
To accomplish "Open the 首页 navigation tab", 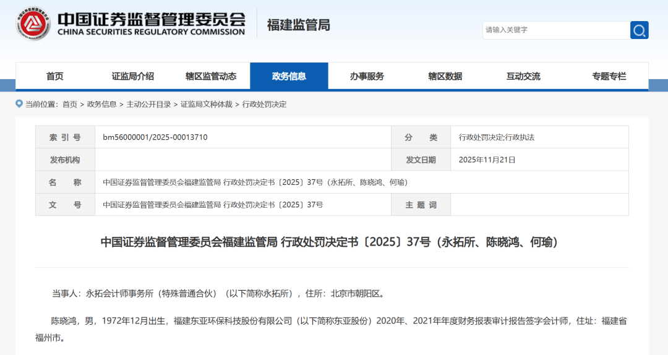I will [54, 76].
